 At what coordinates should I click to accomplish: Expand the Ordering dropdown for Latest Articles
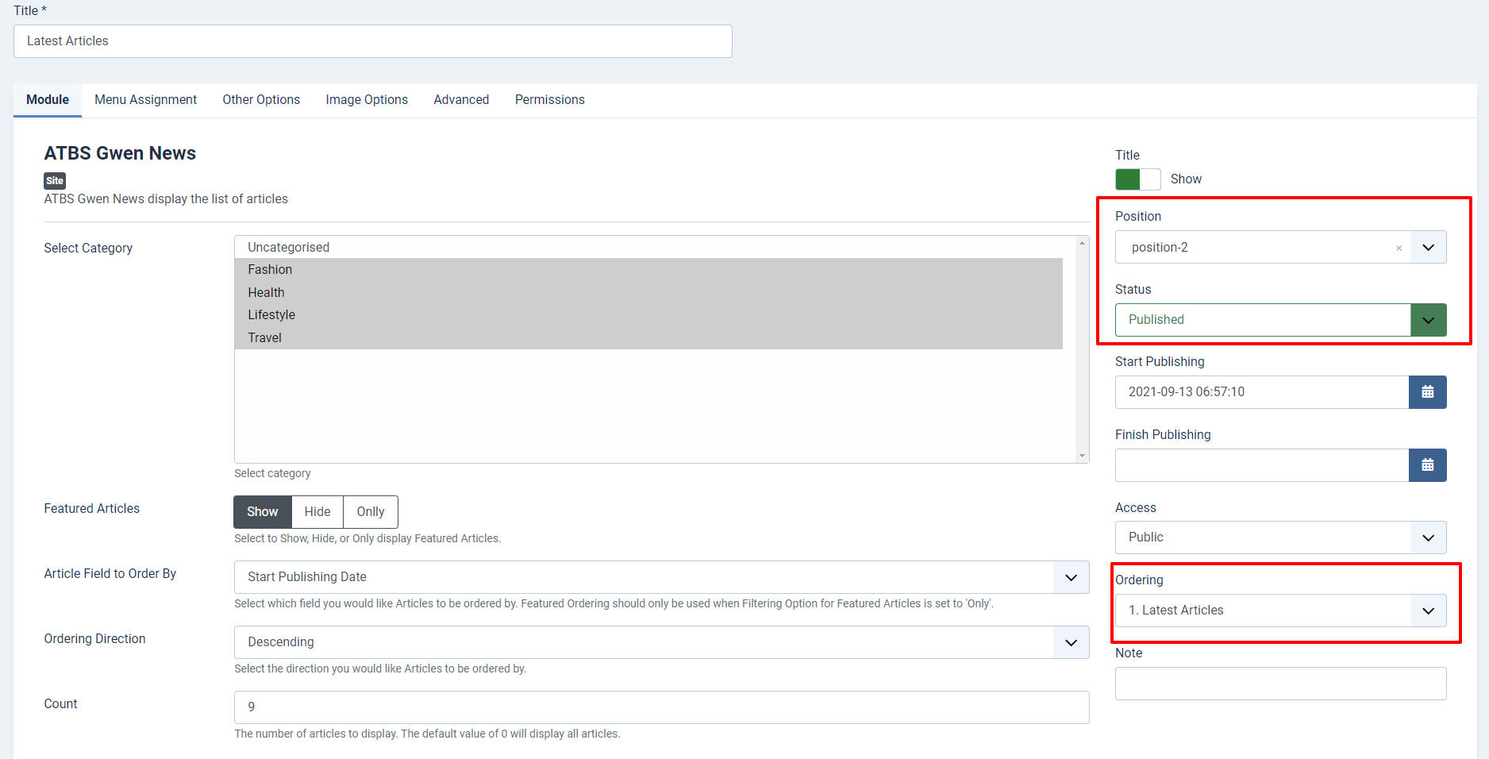point(1280,611)
